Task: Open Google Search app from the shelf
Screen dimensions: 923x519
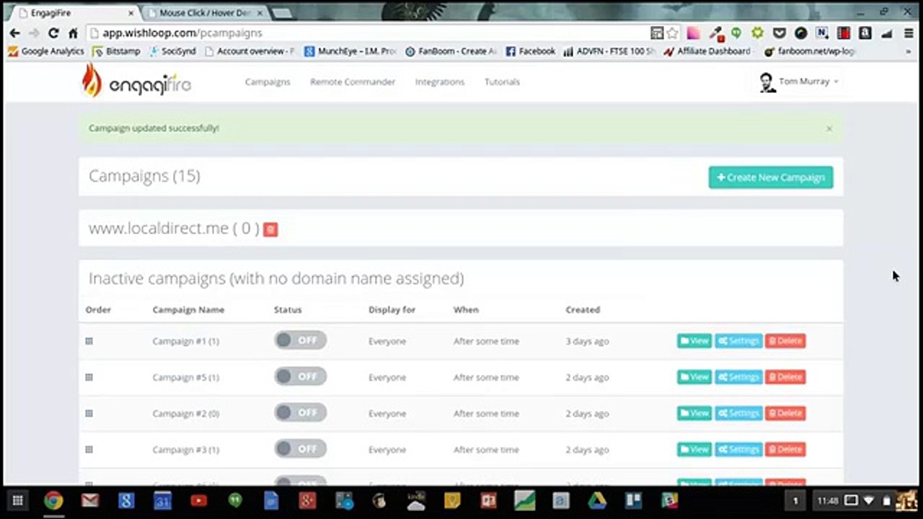Action: (126, 500)
